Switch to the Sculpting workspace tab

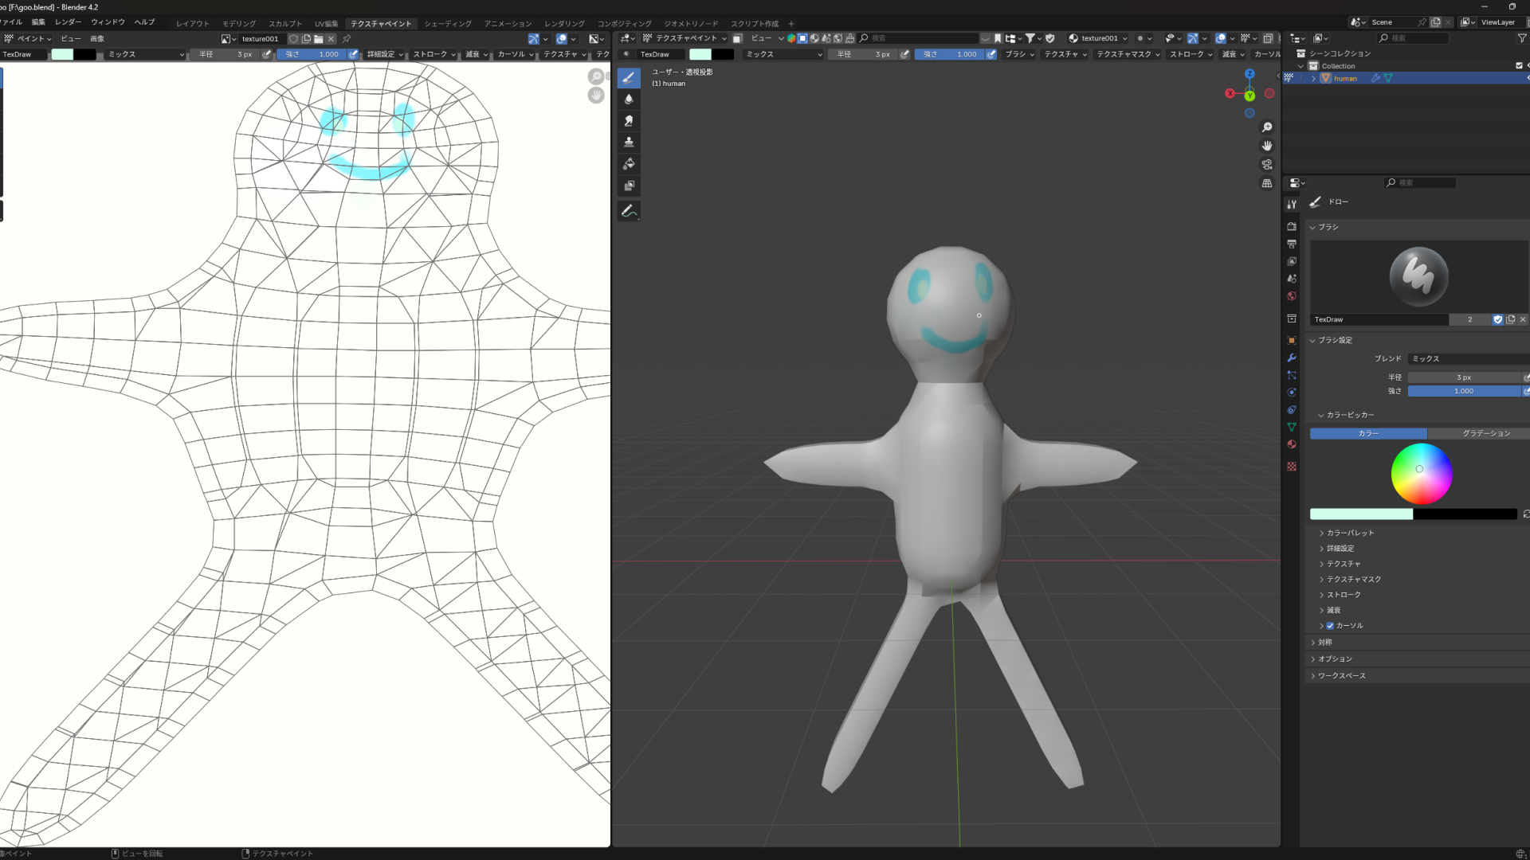click(285, 23)
